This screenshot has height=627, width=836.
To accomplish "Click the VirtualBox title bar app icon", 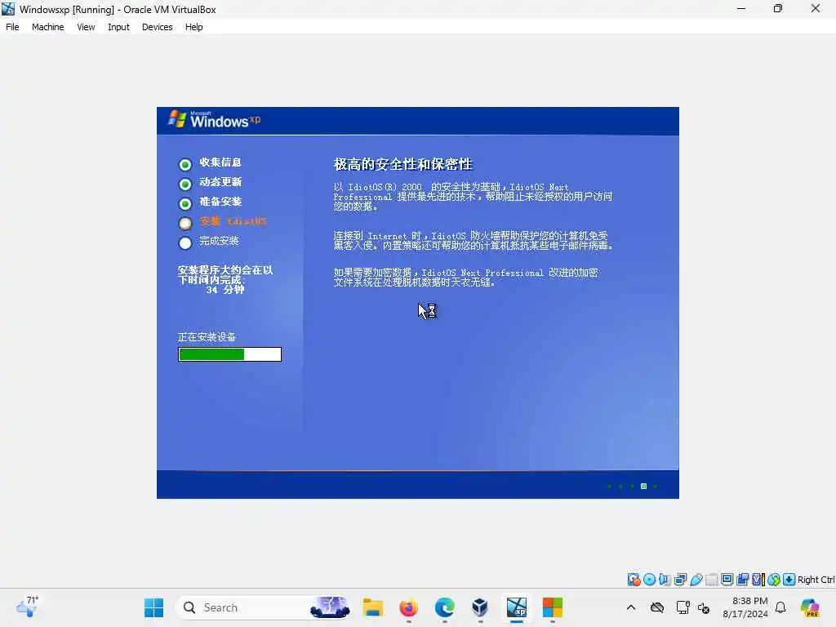I will [8, 9].
